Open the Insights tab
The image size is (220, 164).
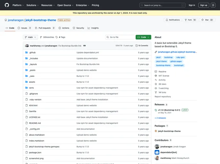(93, 28)
